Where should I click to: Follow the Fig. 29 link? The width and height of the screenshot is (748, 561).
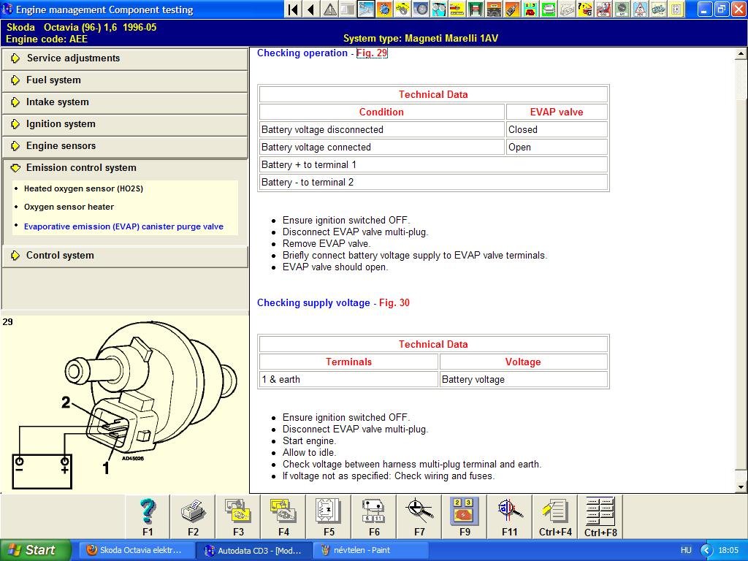pyautogui.click(x=372, y=53)
